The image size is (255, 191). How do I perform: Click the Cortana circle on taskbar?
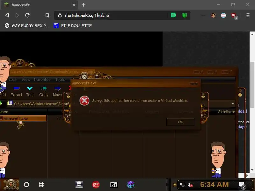point(26,185)
